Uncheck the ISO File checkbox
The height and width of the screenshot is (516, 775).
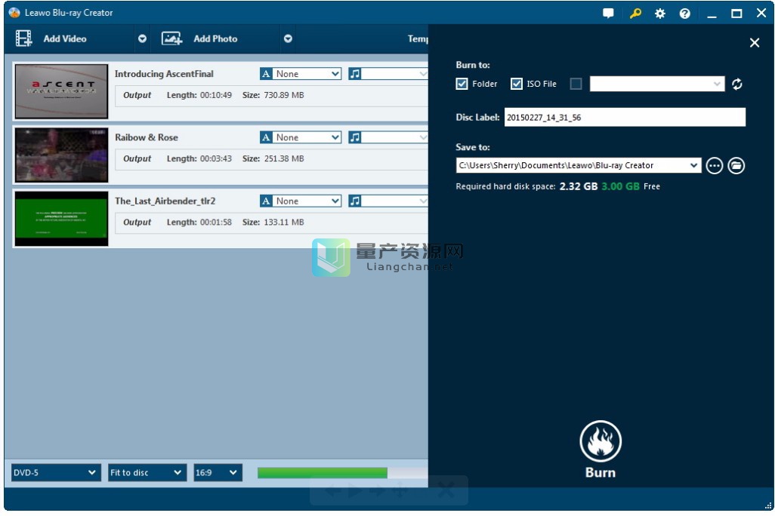tap(517, 84)
